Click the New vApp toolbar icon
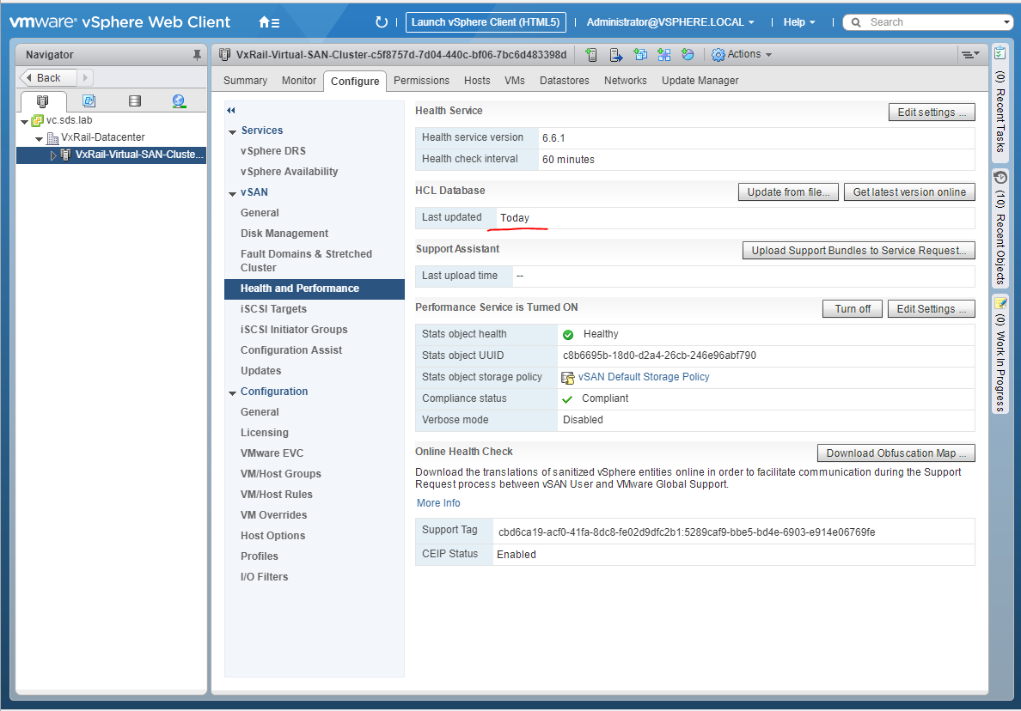This screenshot has width=1021, height=711. (x=664, y=55)
